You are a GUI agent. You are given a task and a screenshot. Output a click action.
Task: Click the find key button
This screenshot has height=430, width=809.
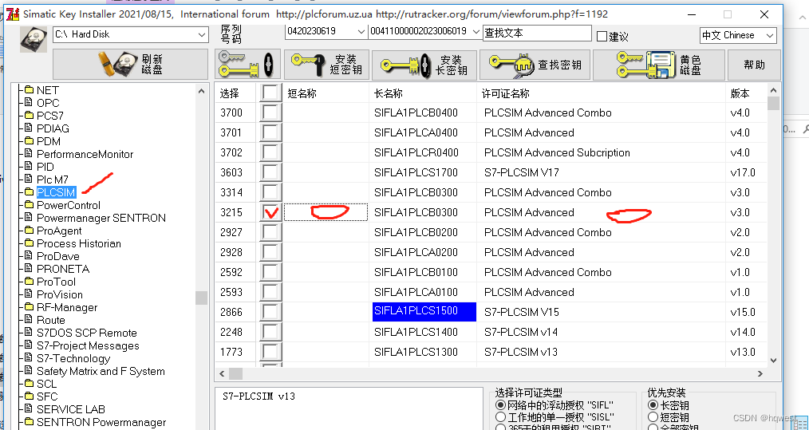point(535,65)
